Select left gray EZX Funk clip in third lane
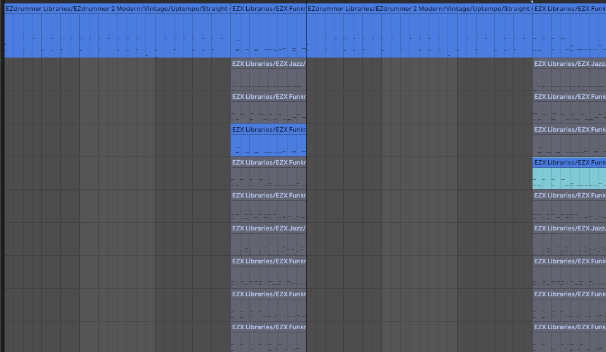Image resolution: width=606 pixels, height=352 pixels. 268,108
